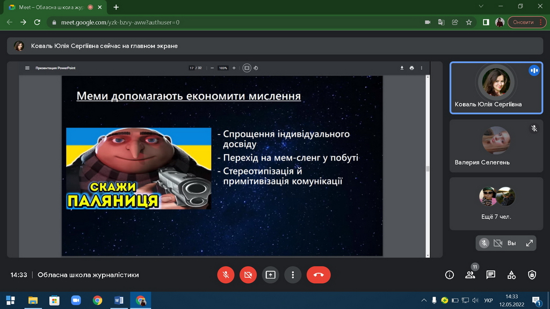Share this page from address bar
The height and width of the screenshot is (309, 550).
[455, 22]
